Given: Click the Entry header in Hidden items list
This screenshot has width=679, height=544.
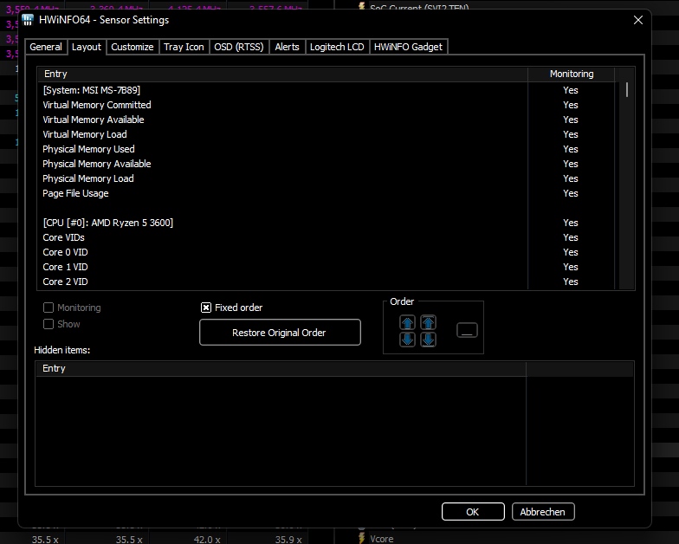Looking at the screenshot, I should pyautogui.click(x=281, y=369).
